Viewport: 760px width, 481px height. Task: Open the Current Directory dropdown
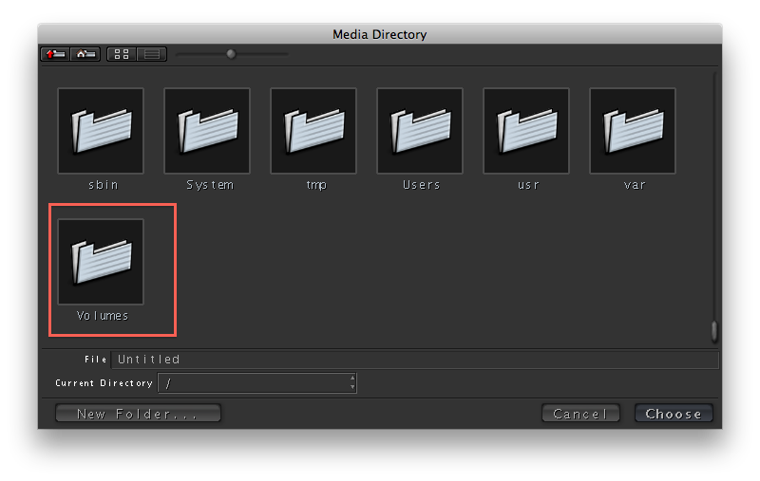click(257, 383)
